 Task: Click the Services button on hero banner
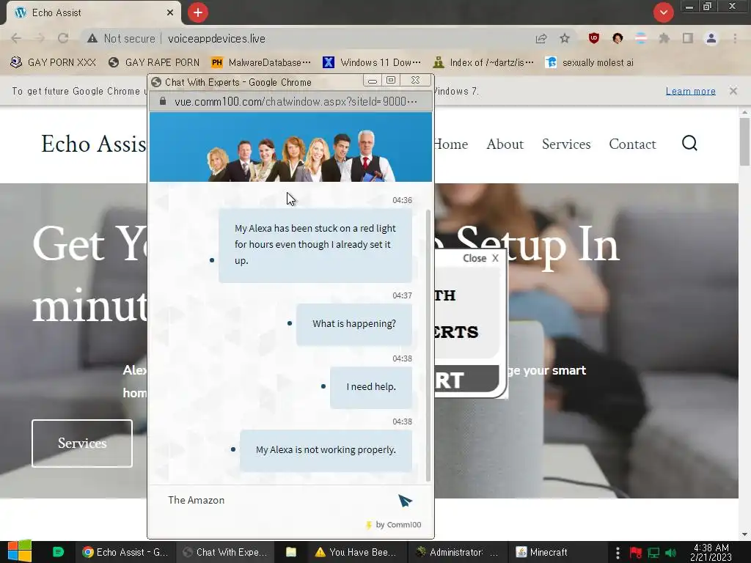point(82,444)
